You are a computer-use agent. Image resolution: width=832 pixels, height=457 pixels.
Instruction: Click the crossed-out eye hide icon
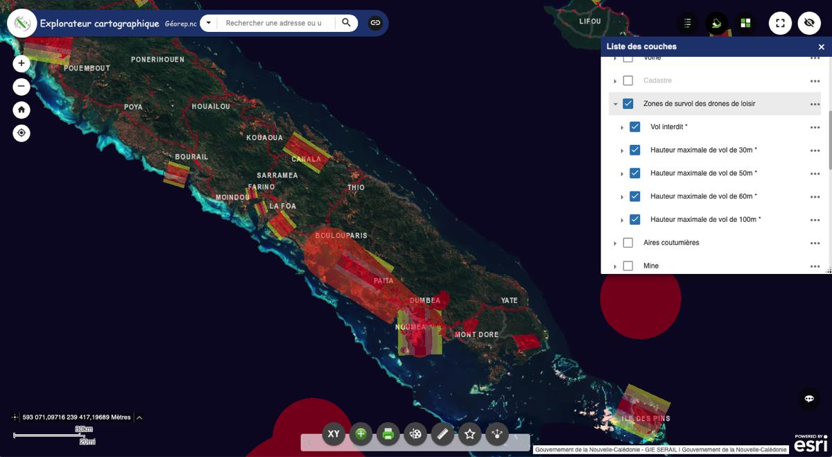pyautogui.click(x=809, y=23)
